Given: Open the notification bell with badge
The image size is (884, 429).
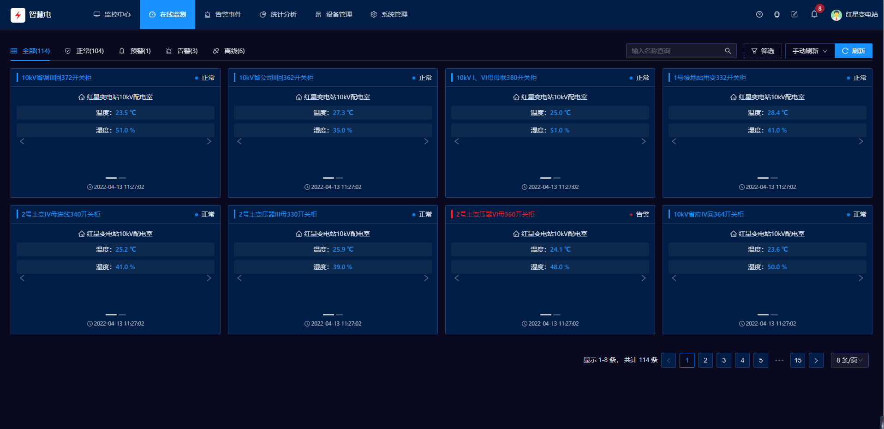Looking at the screenshot, I should (x=814, y=14).
